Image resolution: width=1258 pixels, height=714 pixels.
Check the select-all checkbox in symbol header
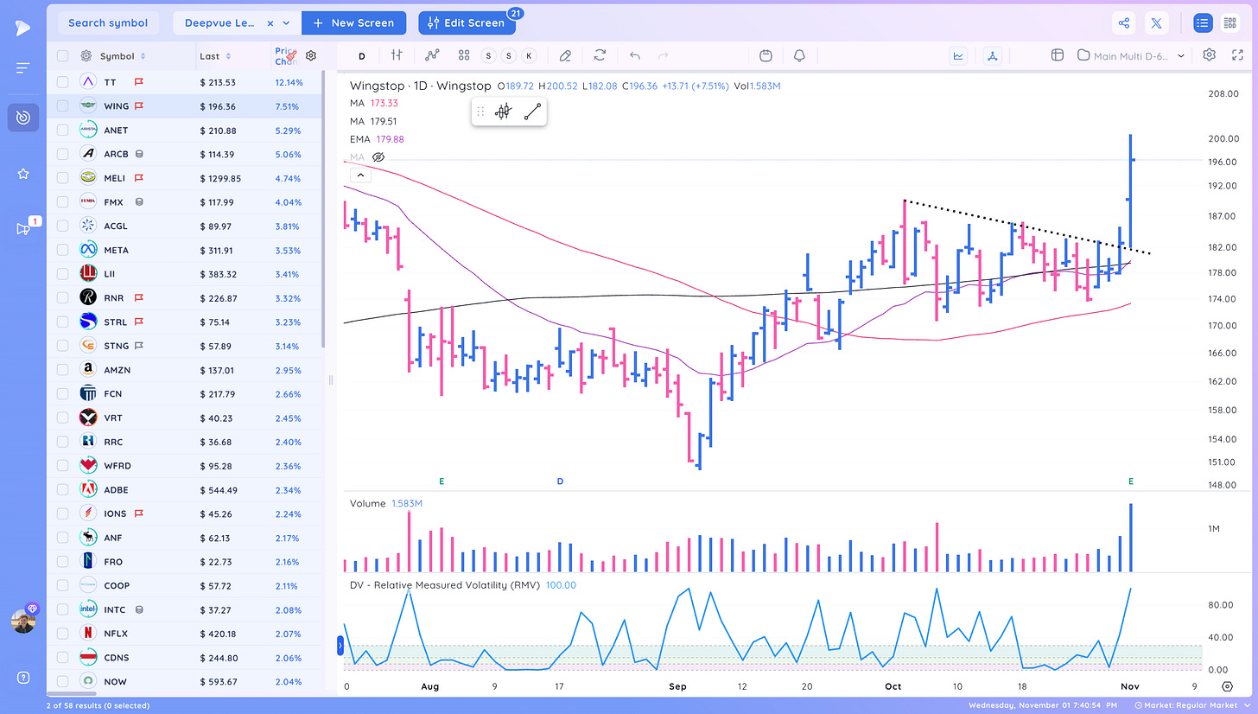tap(62, 56)
